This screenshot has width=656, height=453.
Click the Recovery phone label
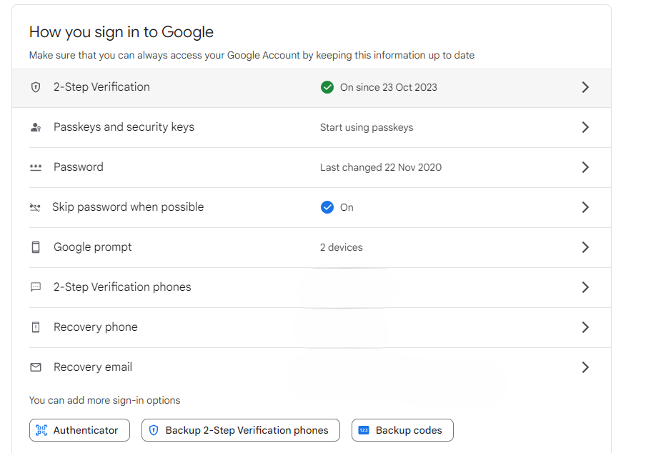[95, 327]
